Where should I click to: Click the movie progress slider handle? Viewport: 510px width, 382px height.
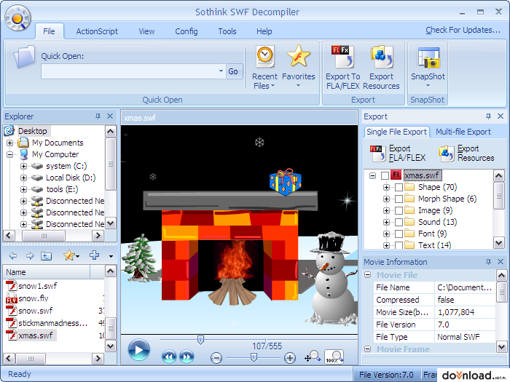[200, 340]
